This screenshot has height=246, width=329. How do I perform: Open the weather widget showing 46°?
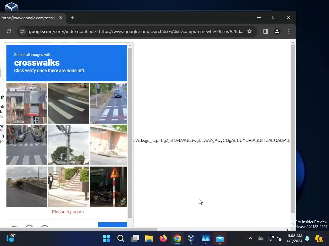tap(11, 238)
